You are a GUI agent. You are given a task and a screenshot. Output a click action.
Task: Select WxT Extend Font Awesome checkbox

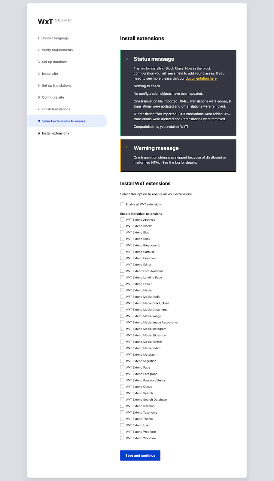(x=122, y=271)
